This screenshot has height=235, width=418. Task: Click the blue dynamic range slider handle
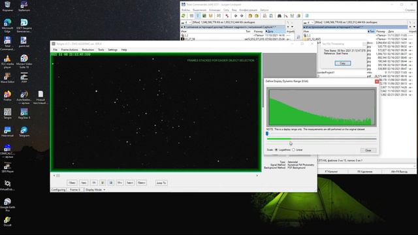(x=267, y=134)
